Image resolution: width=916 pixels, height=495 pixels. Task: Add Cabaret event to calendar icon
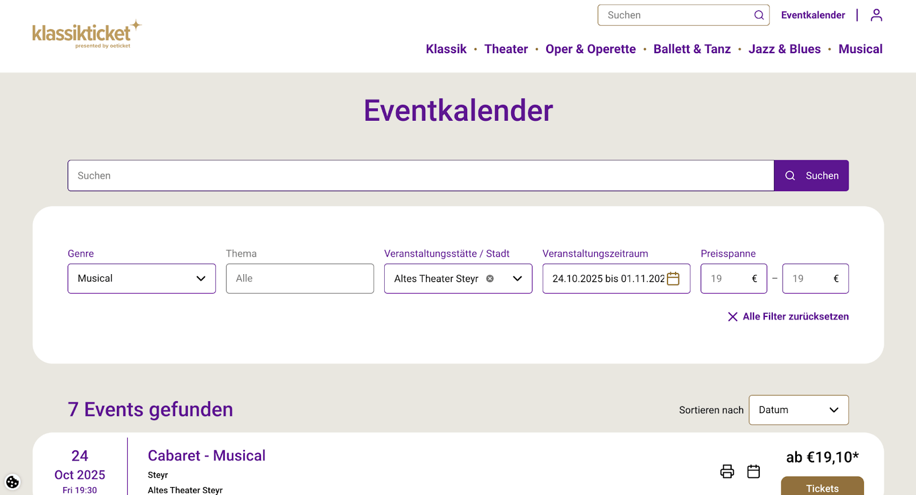click(753, 471)
